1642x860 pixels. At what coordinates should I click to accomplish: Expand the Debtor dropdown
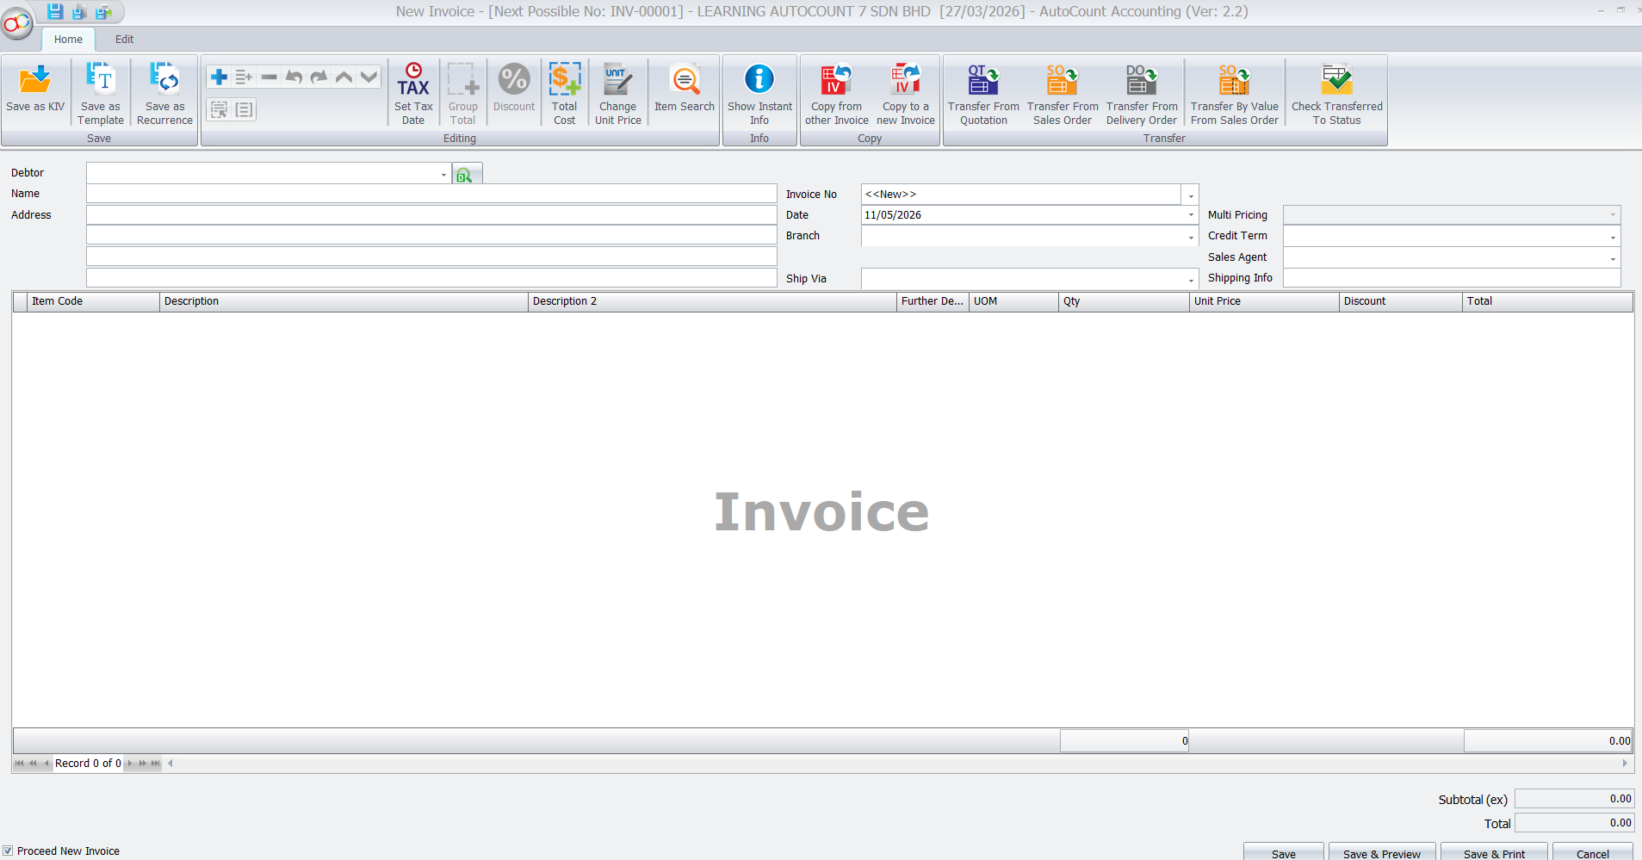point(443,174)
